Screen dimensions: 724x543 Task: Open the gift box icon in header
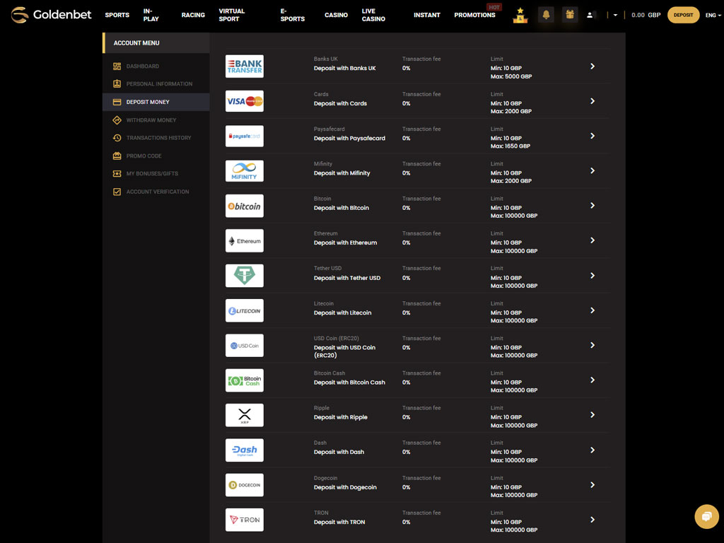(570, 15)
